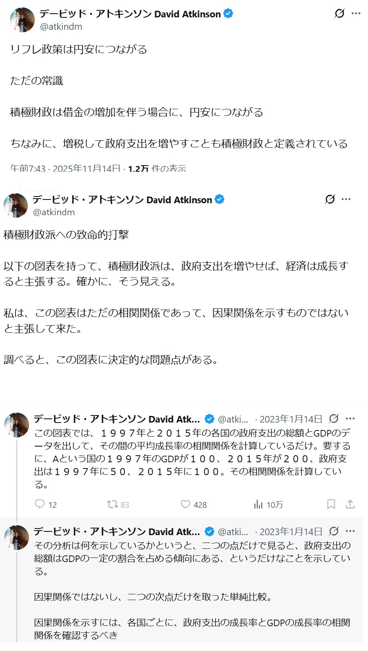Viewport: 368px width, 651px height.
Task: Open more options on the first reply
Action: (x=350, y=419)
